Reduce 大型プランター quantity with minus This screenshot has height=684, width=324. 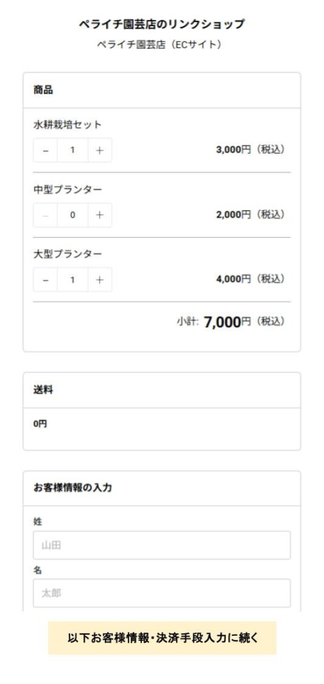pos(45,280)
